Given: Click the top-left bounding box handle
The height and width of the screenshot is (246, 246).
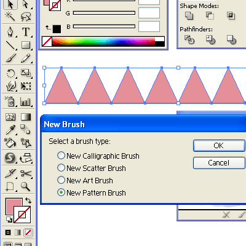Looking at the screenshot, I should pyautogui.click(x=44, y=68).
